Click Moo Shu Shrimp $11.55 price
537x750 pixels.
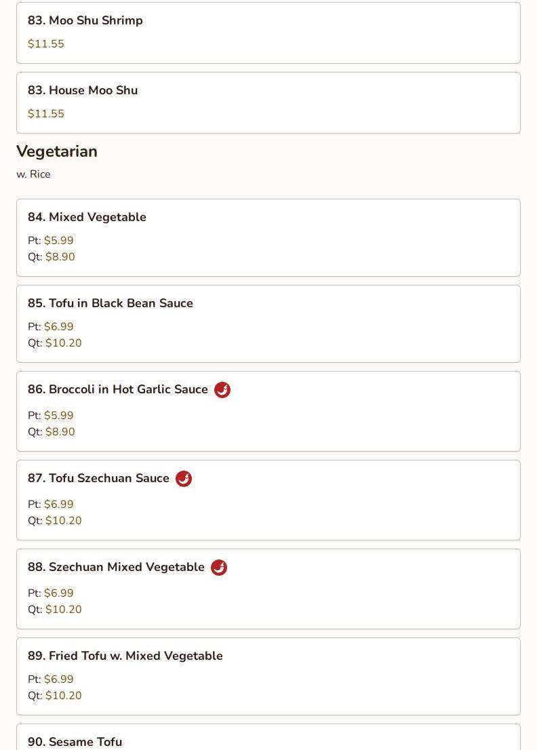46,44
